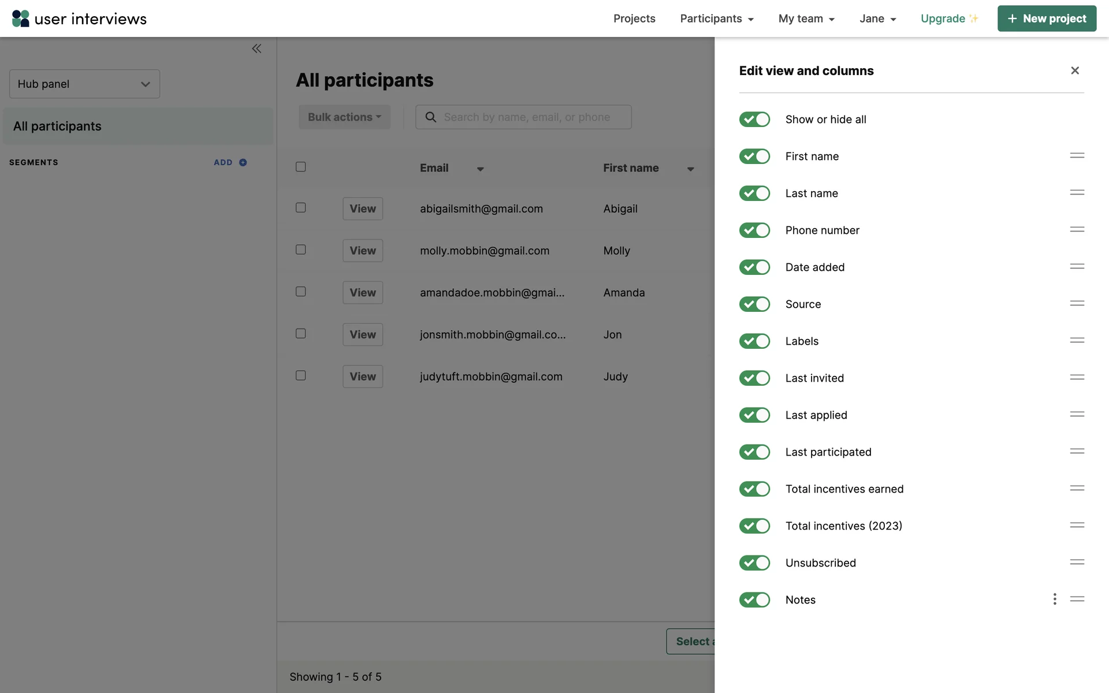Expand the Bulk actions dropdown
The width and height of the screenshot is (1109, 693).
click(344, 117)
